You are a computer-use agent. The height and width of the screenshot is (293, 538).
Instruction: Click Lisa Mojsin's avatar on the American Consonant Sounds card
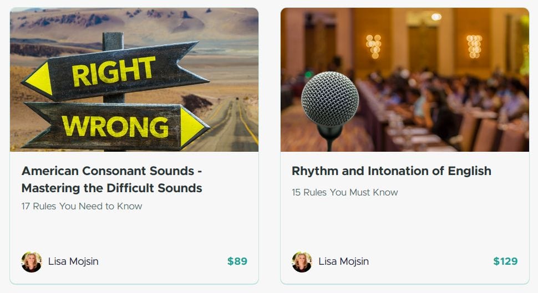32,261
